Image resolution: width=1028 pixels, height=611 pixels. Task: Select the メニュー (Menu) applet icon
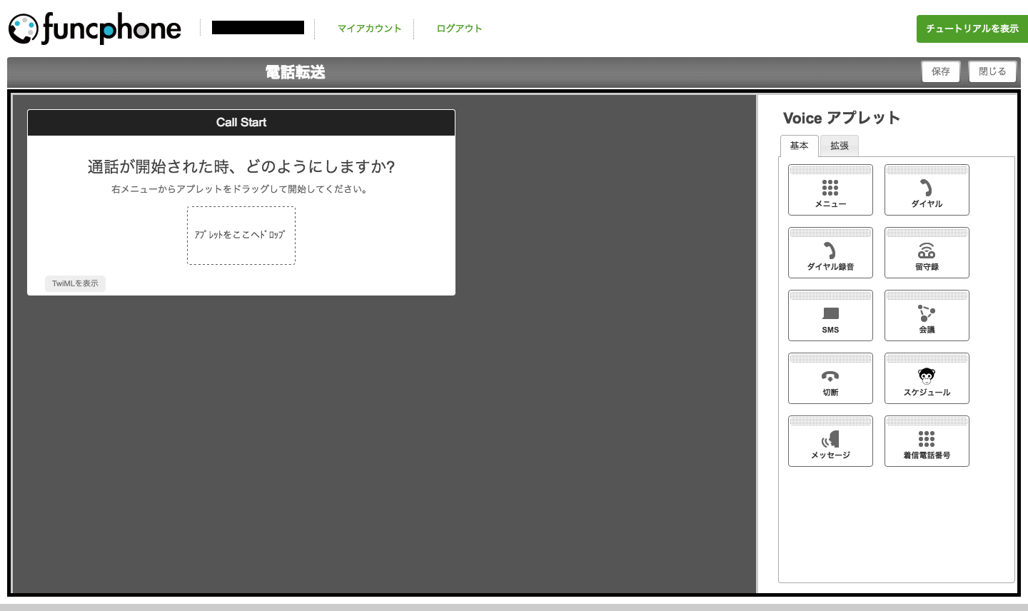click(x=830, y=191)
